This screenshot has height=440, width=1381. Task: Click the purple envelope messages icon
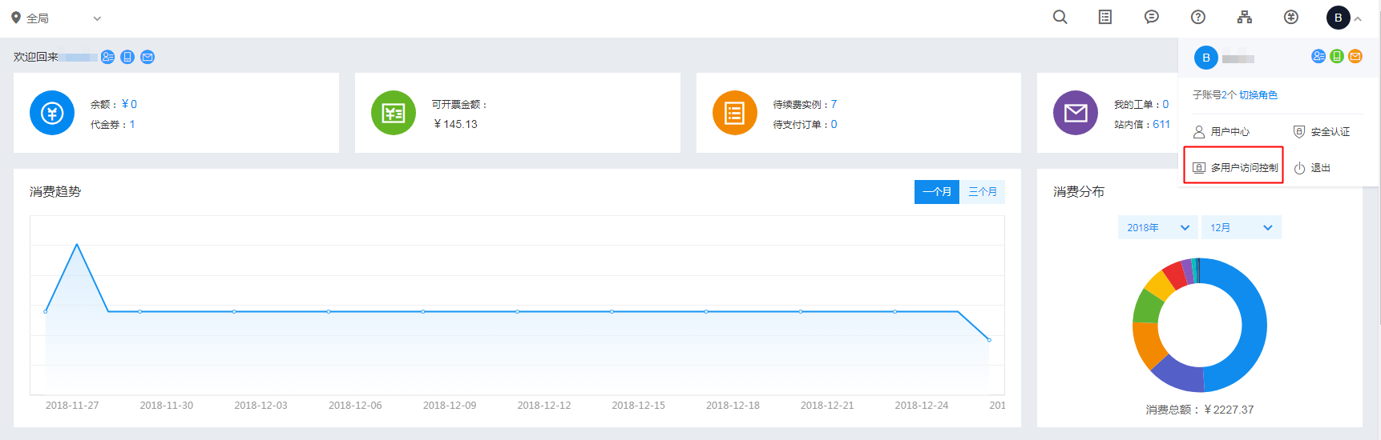1075,113
